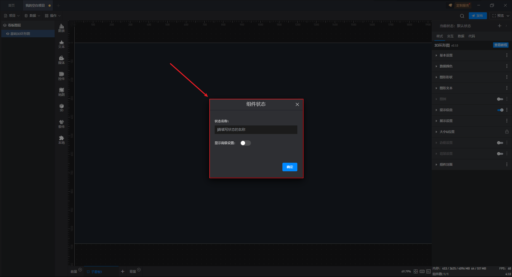
Task: Open the 3D component category
Action: click(x=61, y=108)
